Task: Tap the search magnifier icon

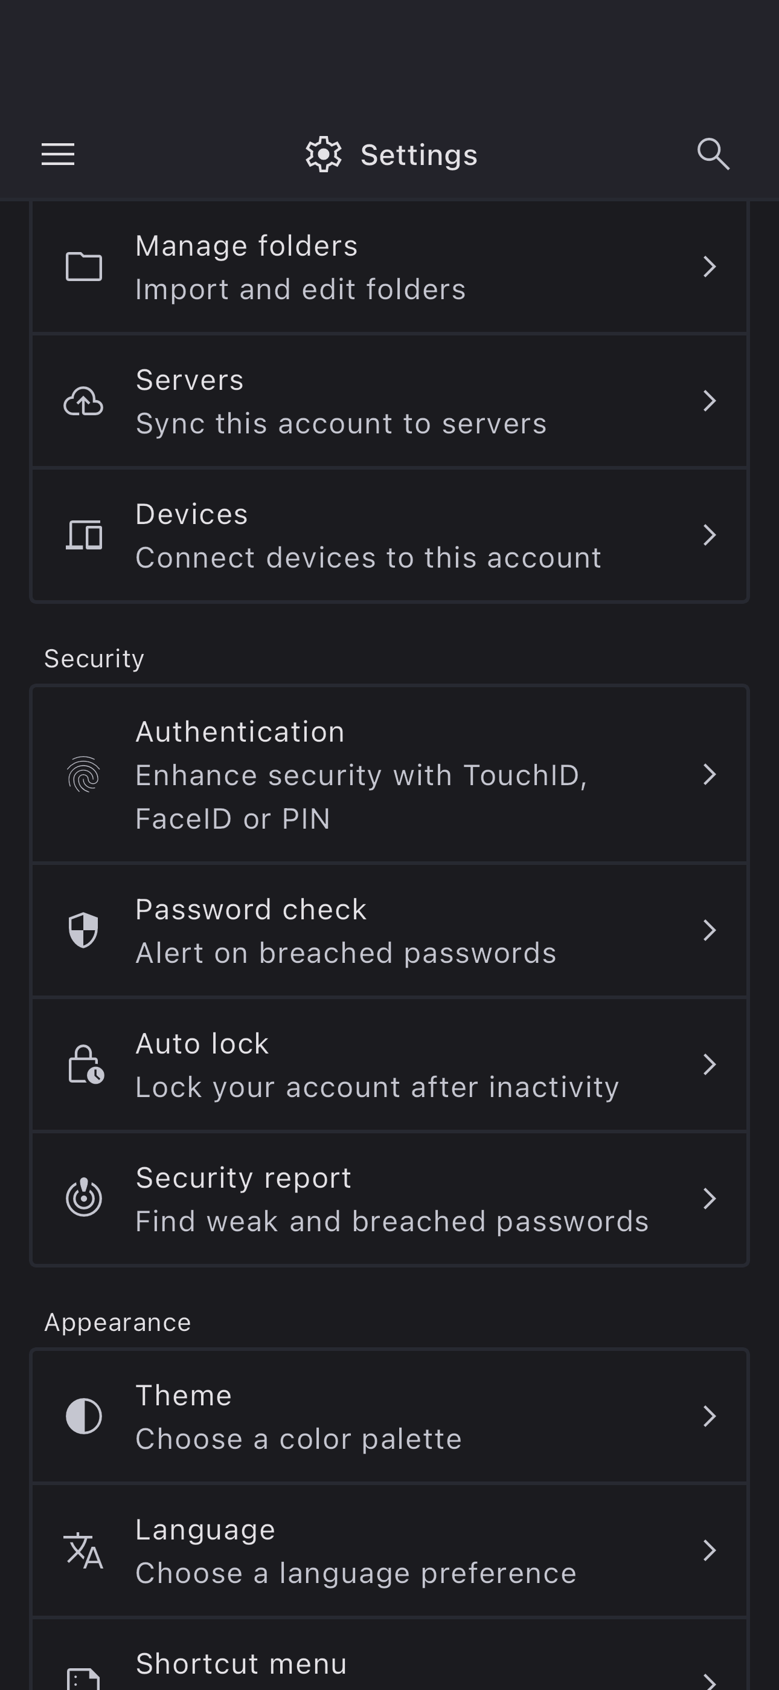Action: click(713, 155)
